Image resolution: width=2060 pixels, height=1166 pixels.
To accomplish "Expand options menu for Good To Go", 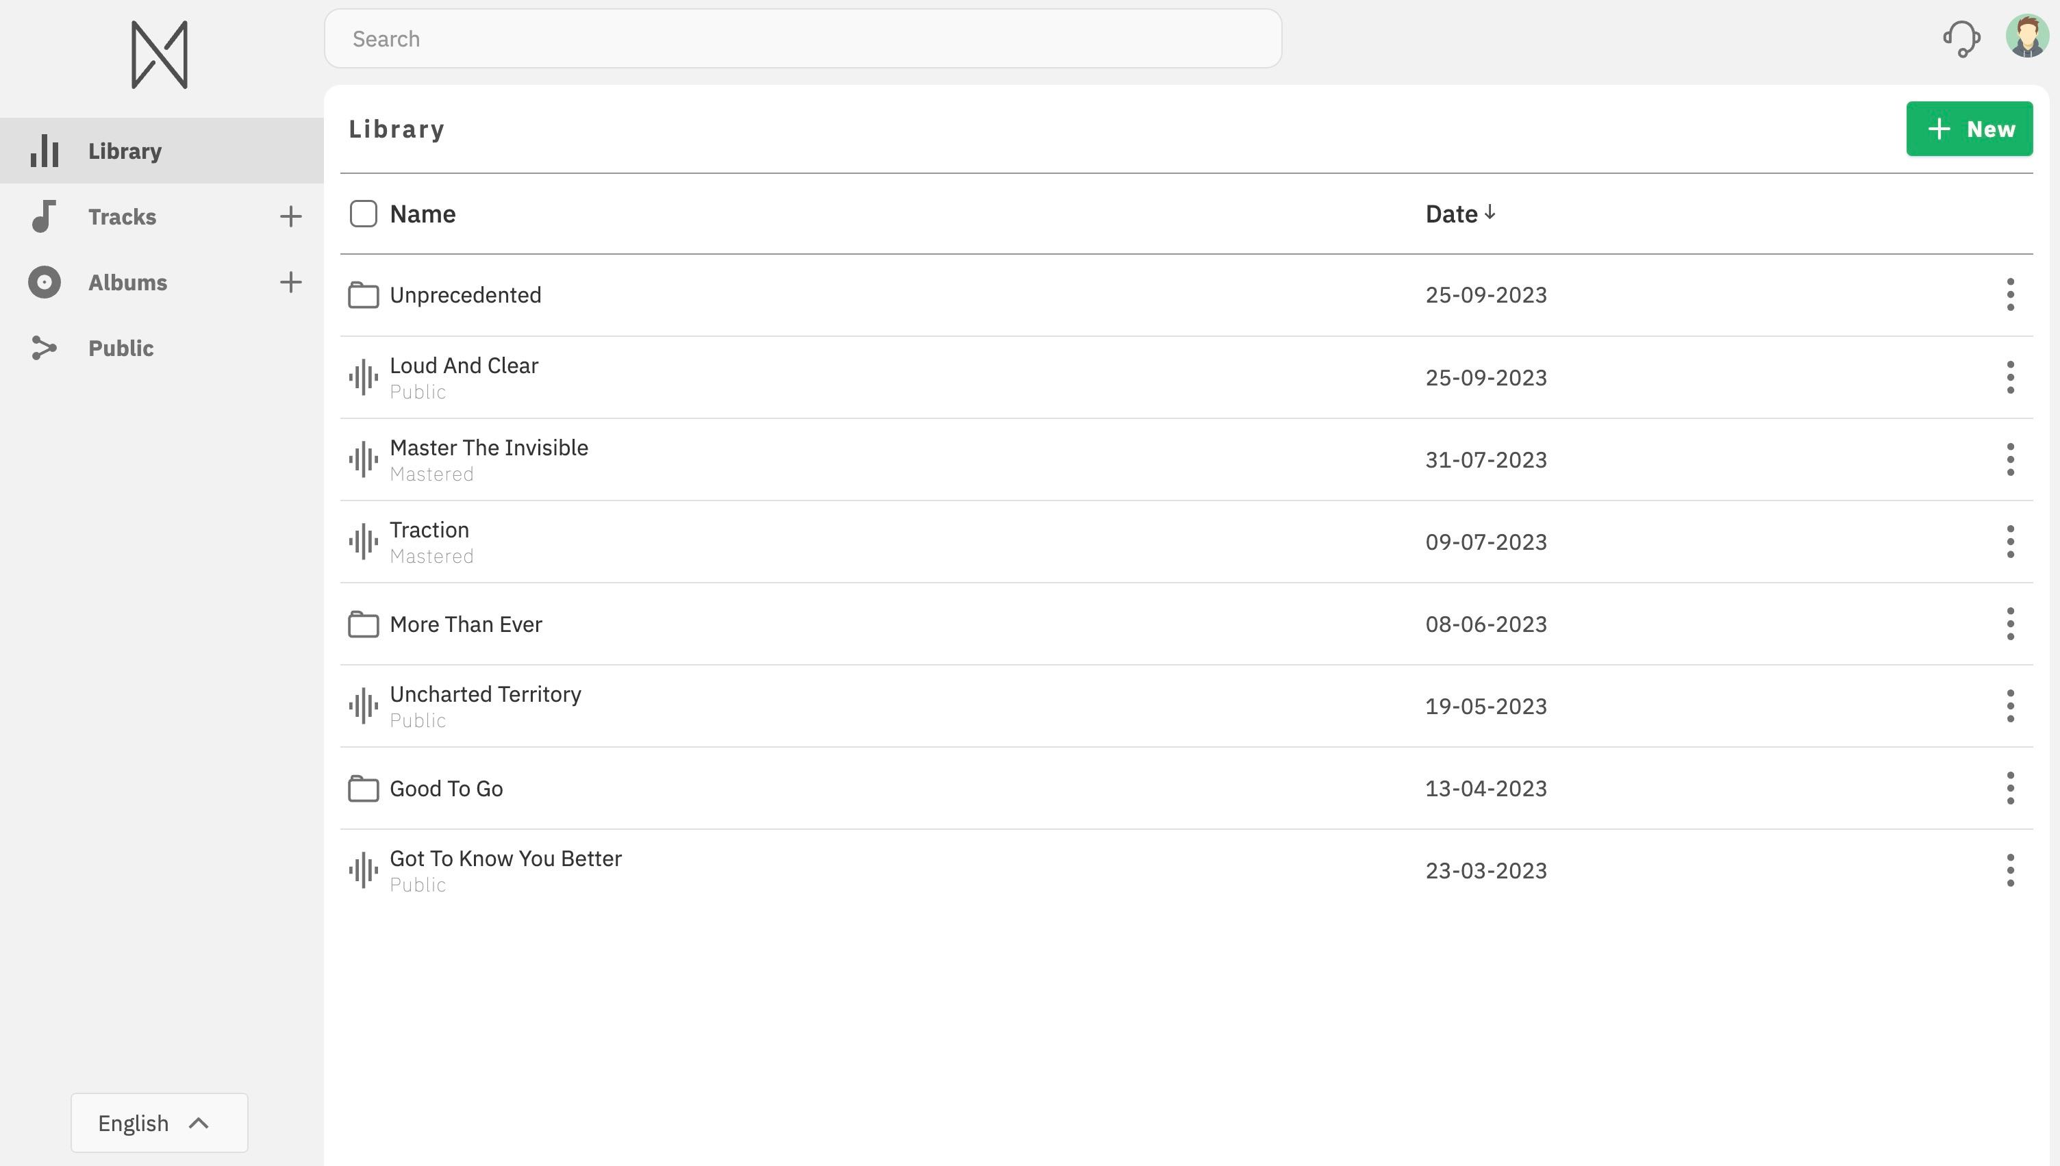I will click(2009, 788).
